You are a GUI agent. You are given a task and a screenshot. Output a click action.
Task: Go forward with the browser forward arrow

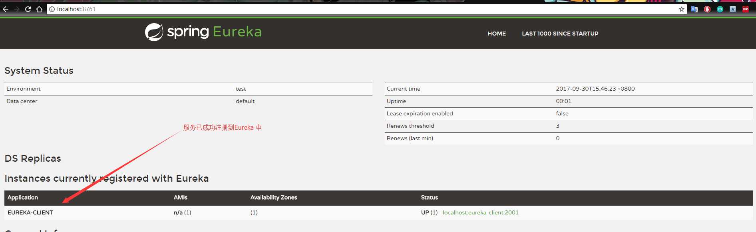[x=17, y=9]
